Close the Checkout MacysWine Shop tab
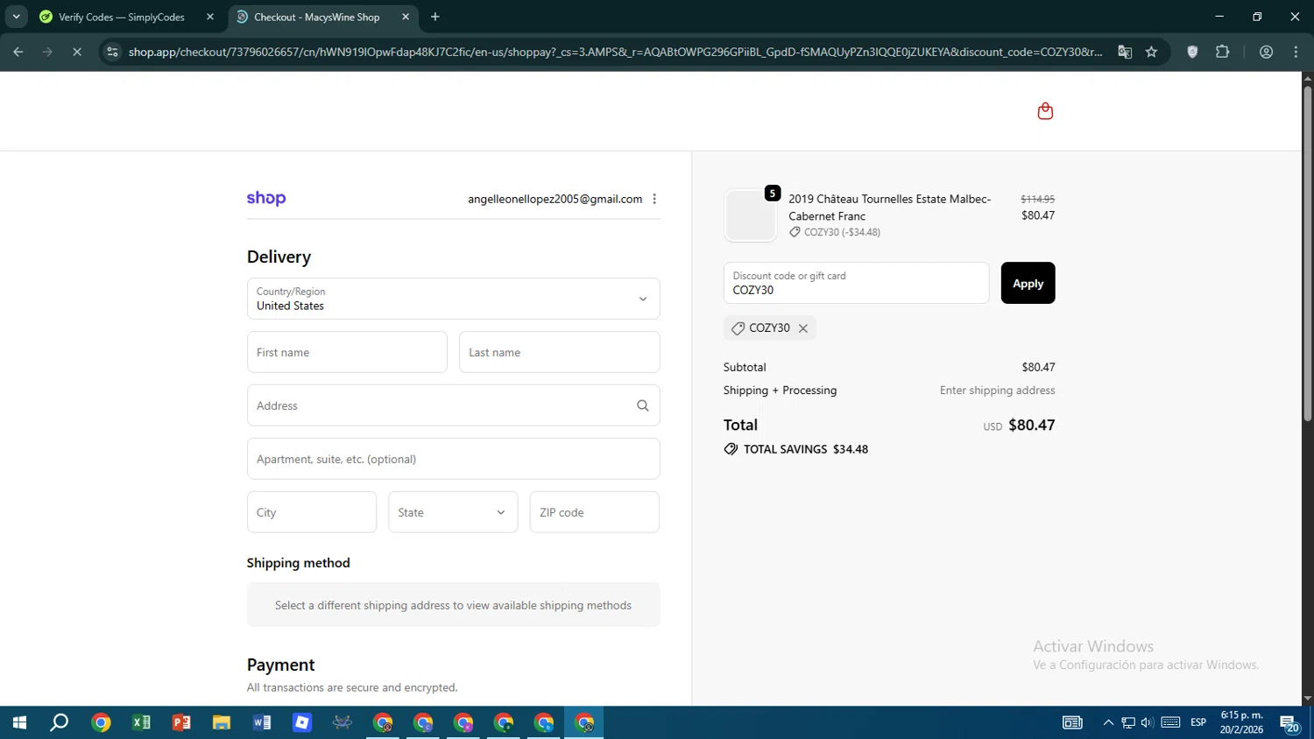 point(406,17)
